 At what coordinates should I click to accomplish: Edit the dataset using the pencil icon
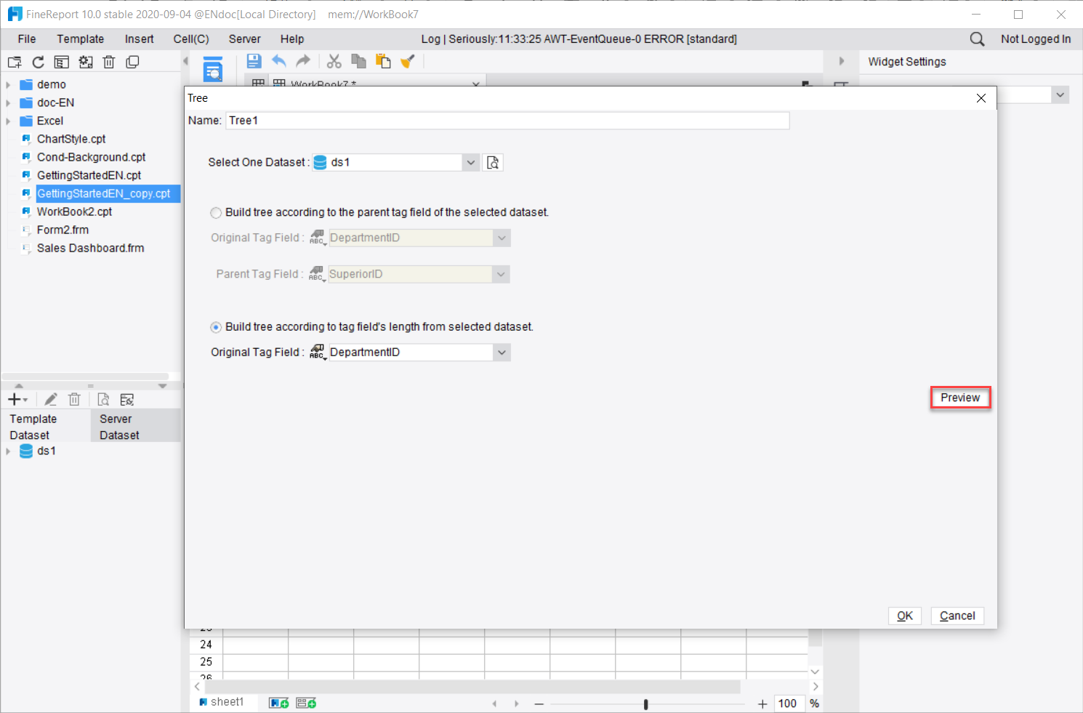click(x=50, y=399)
